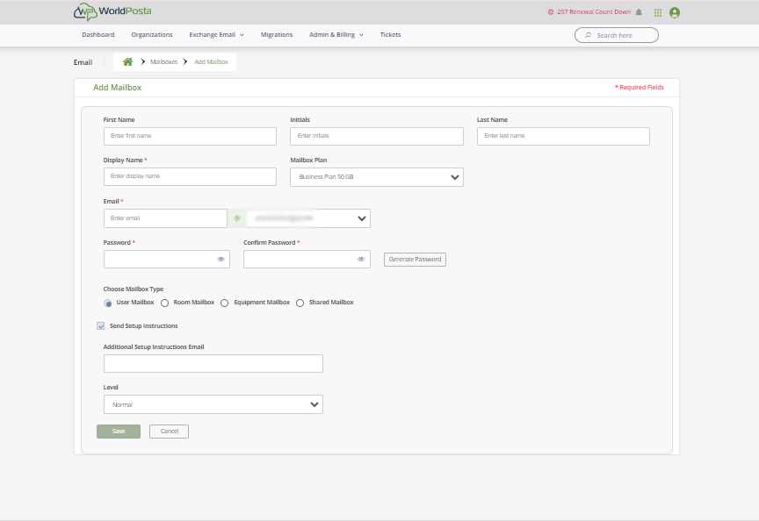This screenshot has height=521, width=759.
Task: Show password using the eye icon
Action: 220,260
